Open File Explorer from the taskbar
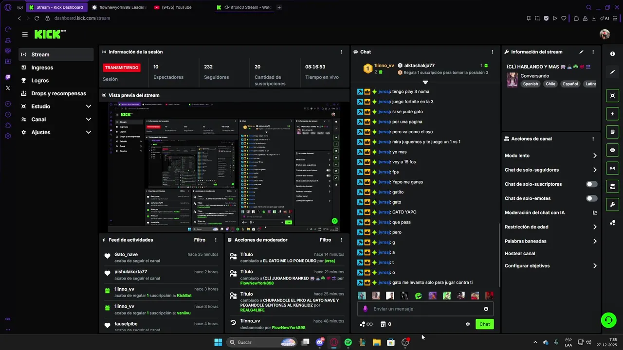The width and height of the screenshot is (623, 350). tap(376, 342)
